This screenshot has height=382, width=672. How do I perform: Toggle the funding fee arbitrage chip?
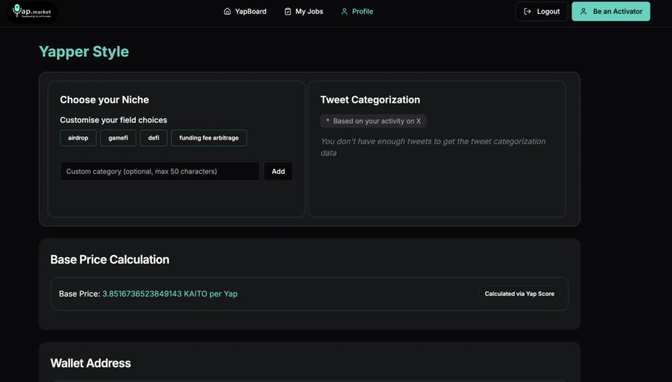pyautogui.click(x=209, y=138)
